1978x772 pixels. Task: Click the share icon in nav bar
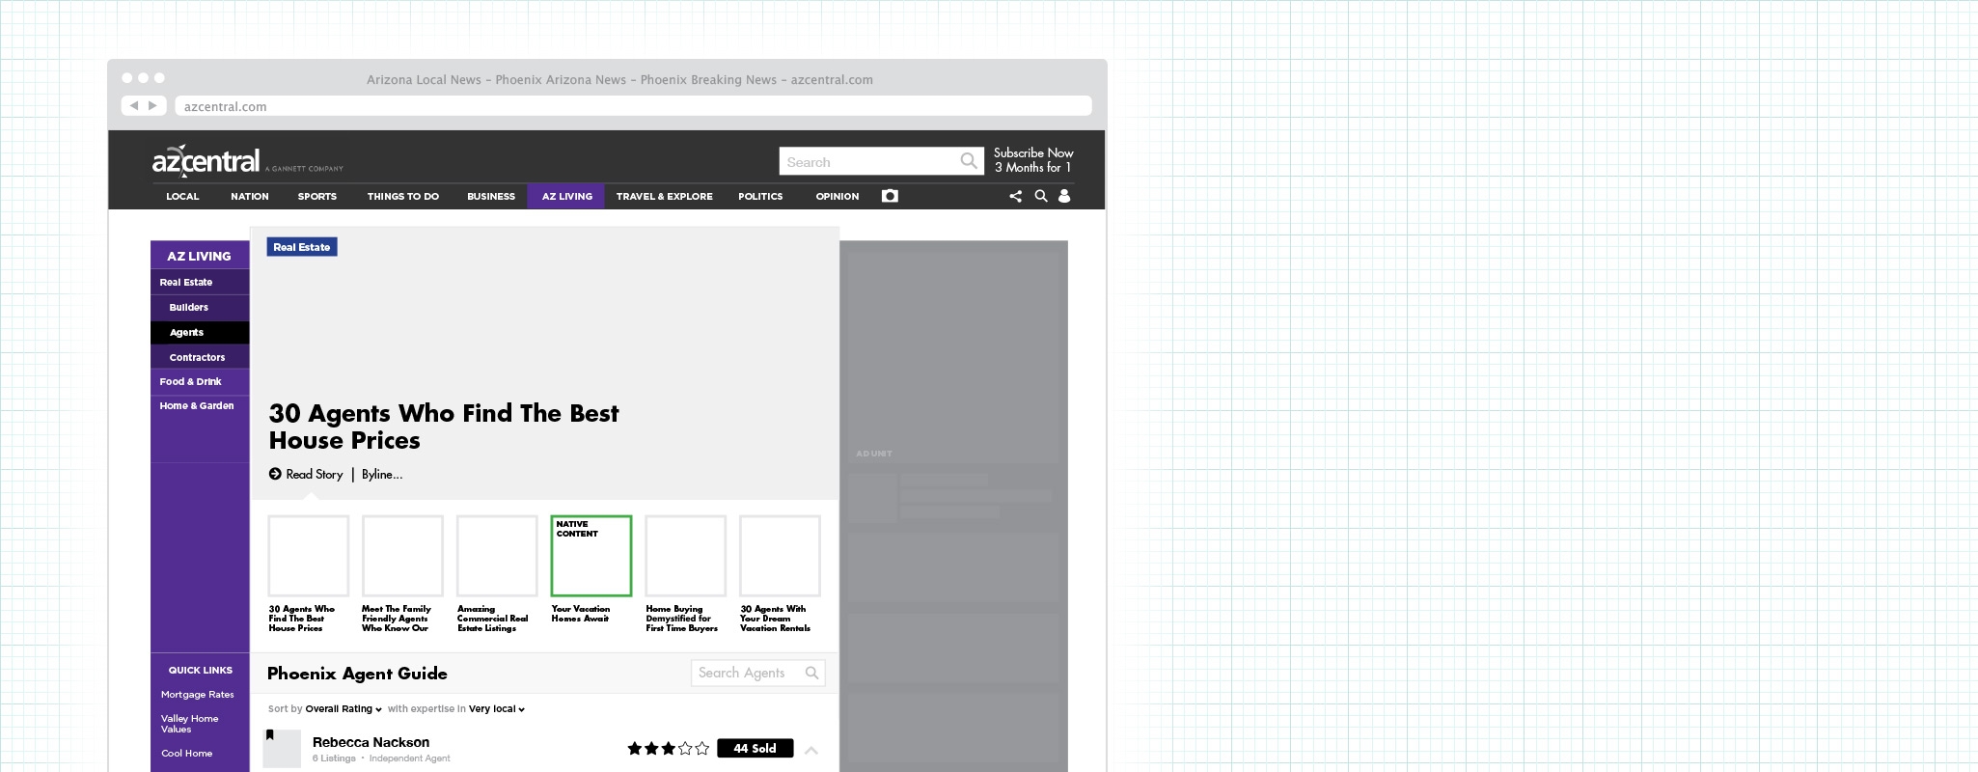tap(1015, 196)
